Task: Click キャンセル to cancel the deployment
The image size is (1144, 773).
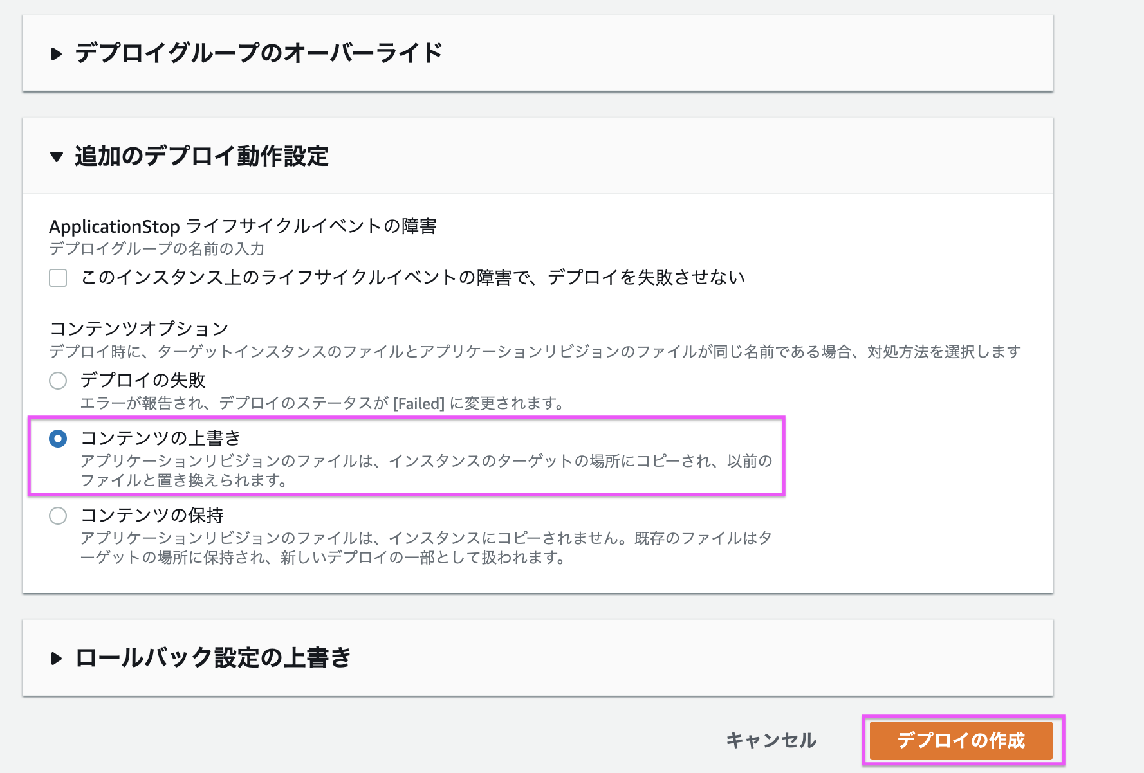Action: click(770, 740)
